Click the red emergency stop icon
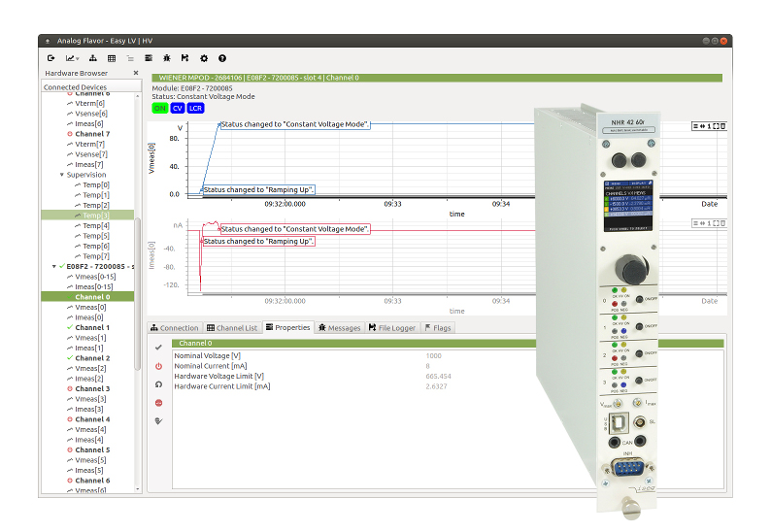The height and width of the screenshot is (532, 771). [158, 403]
